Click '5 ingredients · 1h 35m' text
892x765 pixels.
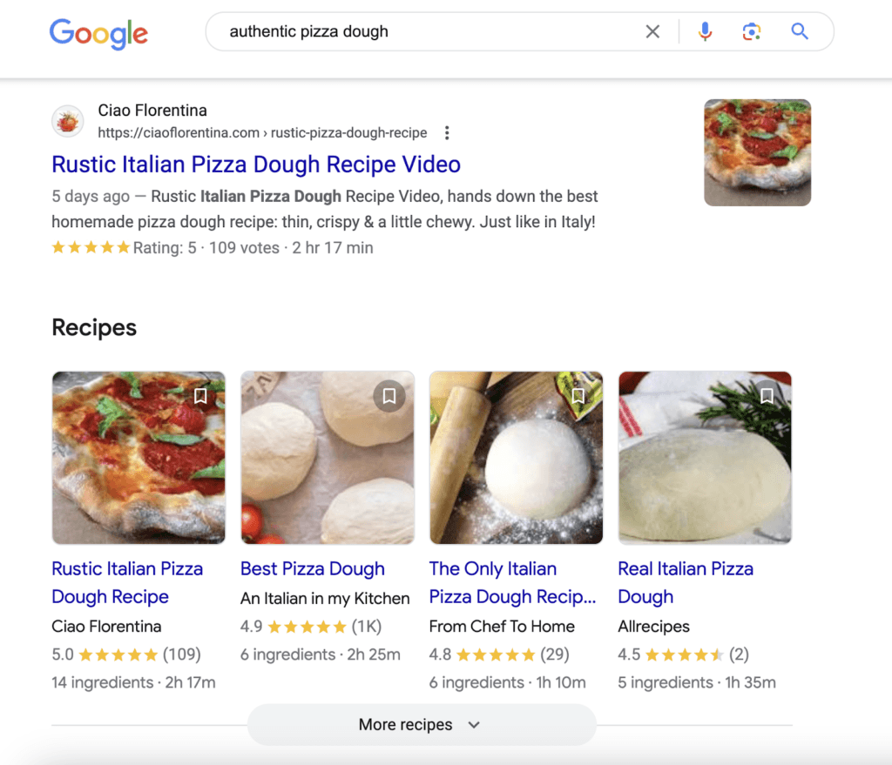(x=697, y=682)
